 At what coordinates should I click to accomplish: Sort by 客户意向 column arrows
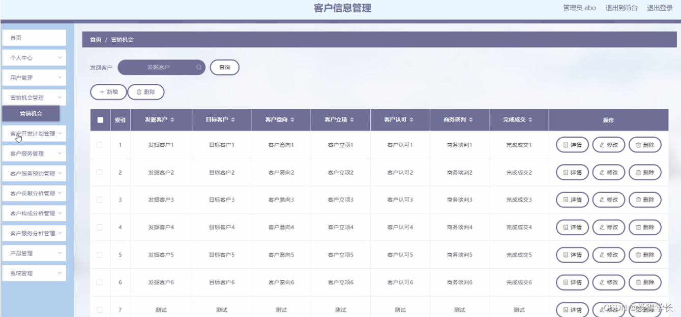[292, 120]
